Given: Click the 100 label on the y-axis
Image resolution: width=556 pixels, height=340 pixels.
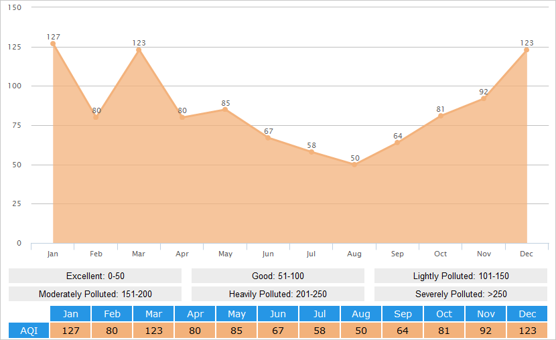Looking at the screenshot, I should point(15,86).
